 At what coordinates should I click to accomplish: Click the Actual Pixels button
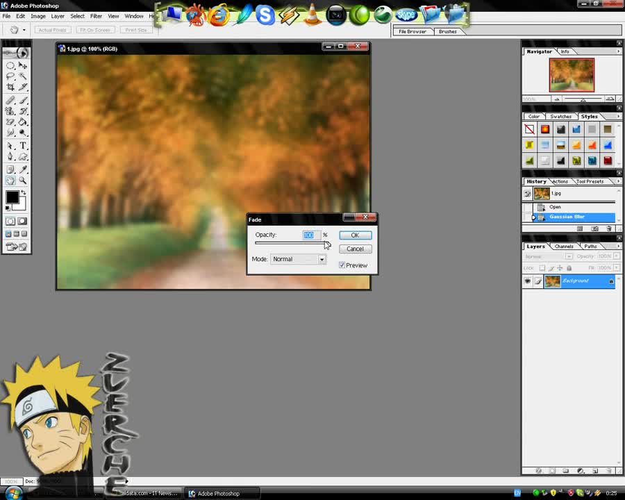click(53, 30)
